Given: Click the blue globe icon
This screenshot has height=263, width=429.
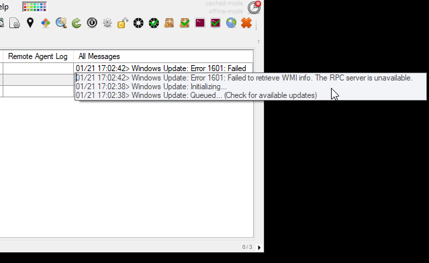Looking at the screenshot, I should [231, 23].
